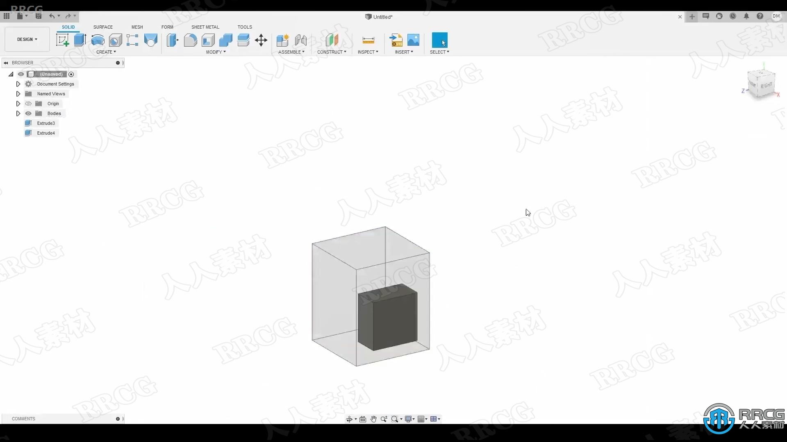Click the New Body extrude tool icon
The height and width of the screenshot is (442, 787).
tap(80, 40)
